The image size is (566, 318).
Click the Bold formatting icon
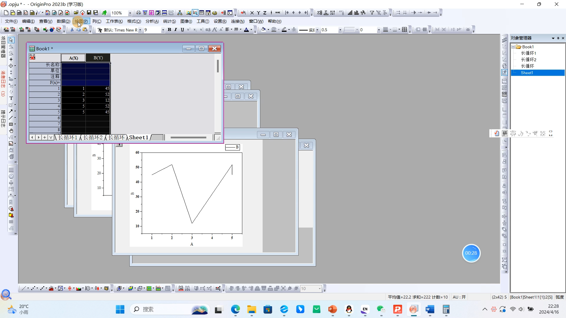[169, 30]
